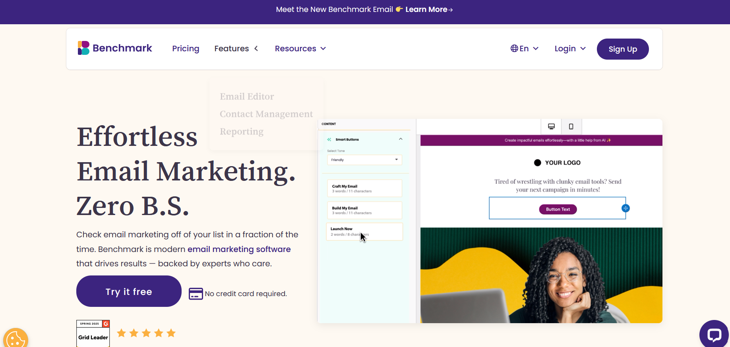The image size is (730, 347).
Task: Expand the Resources dropdown arrow
Action: [323, 48]
